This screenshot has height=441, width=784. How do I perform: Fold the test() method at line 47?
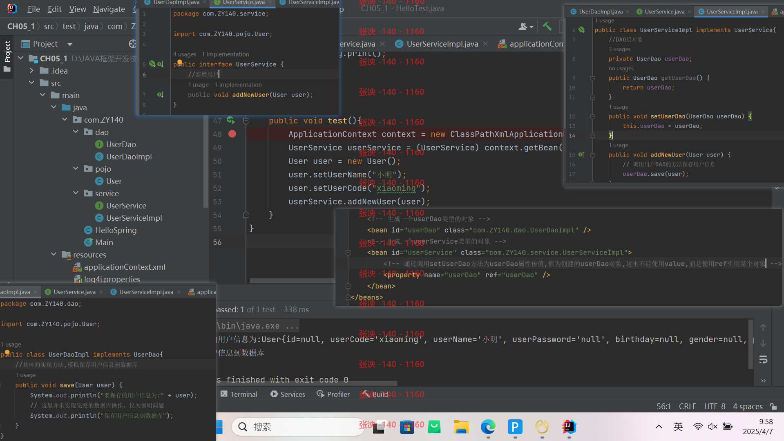(x=246, y=121)
